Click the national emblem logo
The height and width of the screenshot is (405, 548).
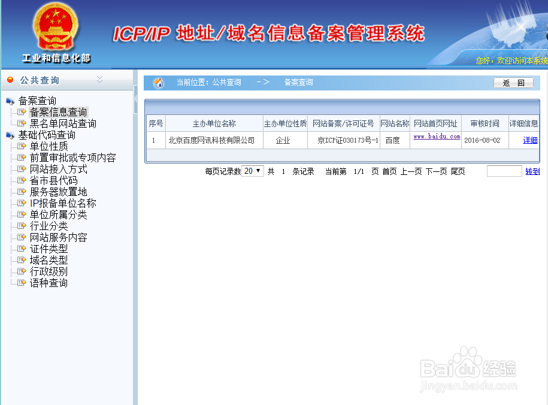[56, 27]
